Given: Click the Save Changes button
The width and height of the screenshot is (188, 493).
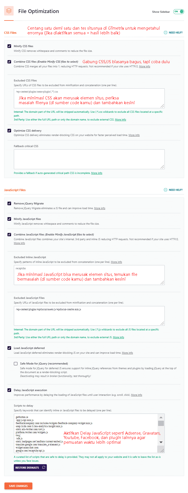Looking at the screenshot, I should click(18, 486).
